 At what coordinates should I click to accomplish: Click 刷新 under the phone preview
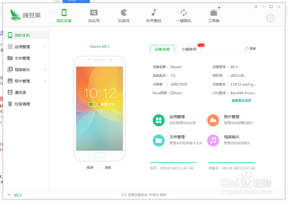point(108,168)
